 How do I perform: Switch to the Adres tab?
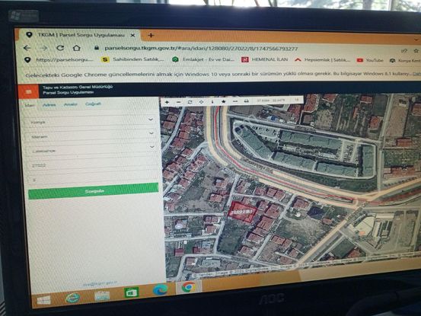click(x=49, y=105)
